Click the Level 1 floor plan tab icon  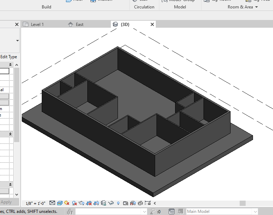(x=26, y=24)
